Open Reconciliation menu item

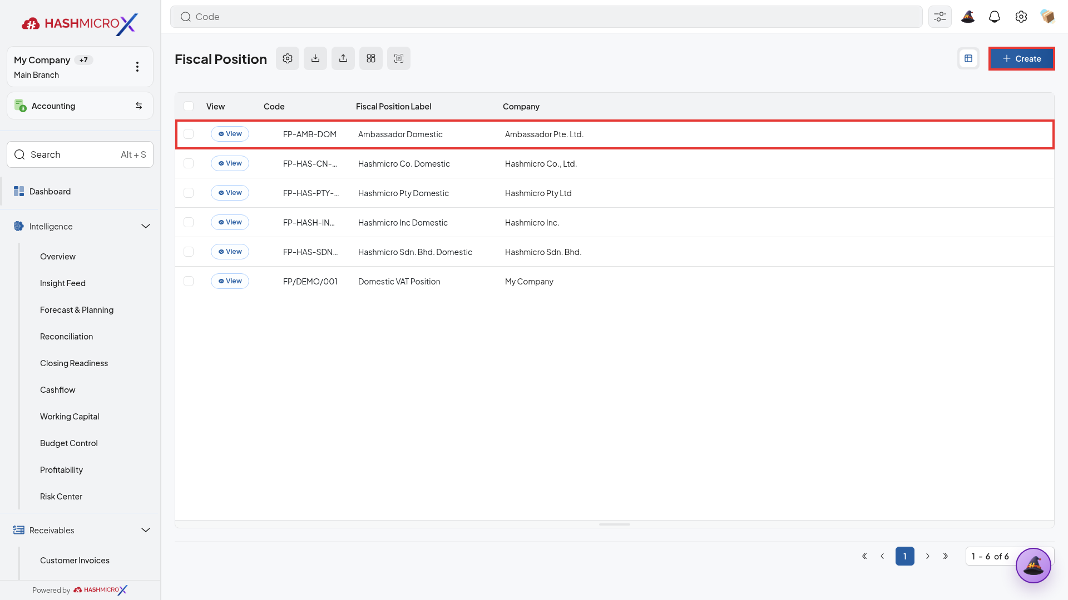click(66, 337)
